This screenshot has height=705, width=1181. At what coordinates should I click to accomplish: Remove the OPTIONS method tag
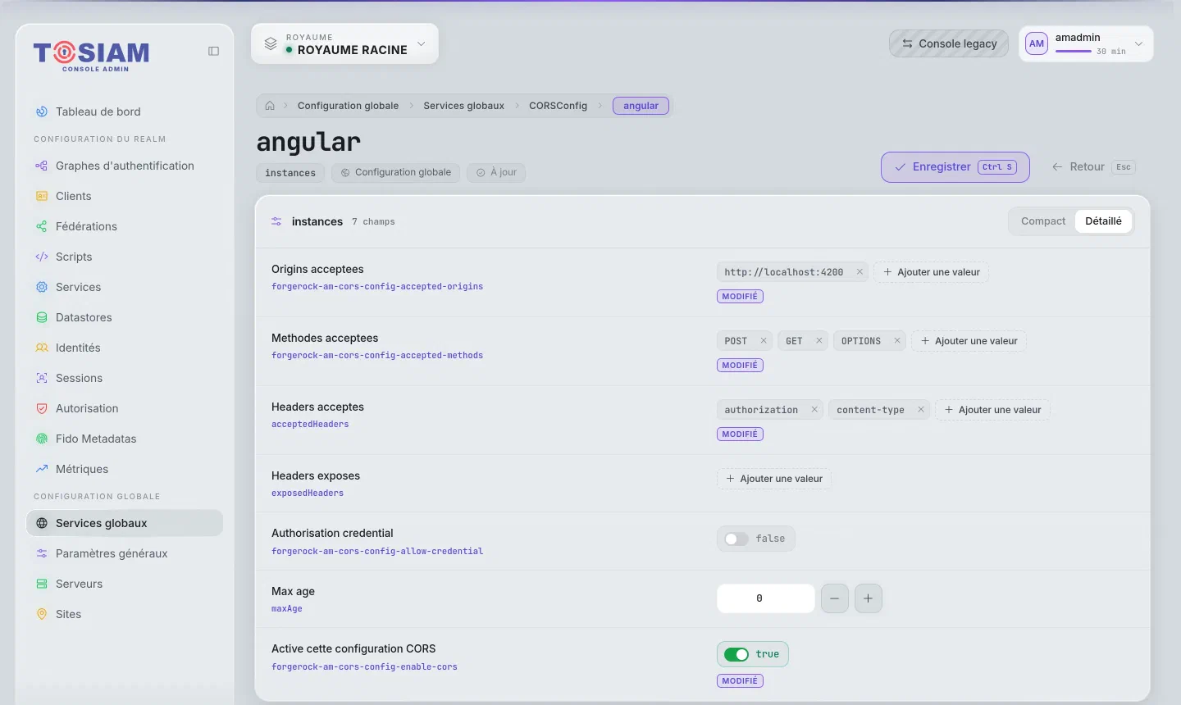pyautogui.click(x=897, y=341)
